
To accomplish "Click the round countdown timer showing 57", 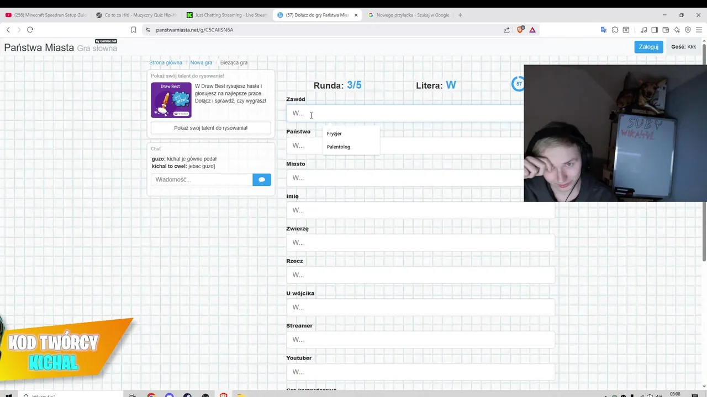I will 518,84.
